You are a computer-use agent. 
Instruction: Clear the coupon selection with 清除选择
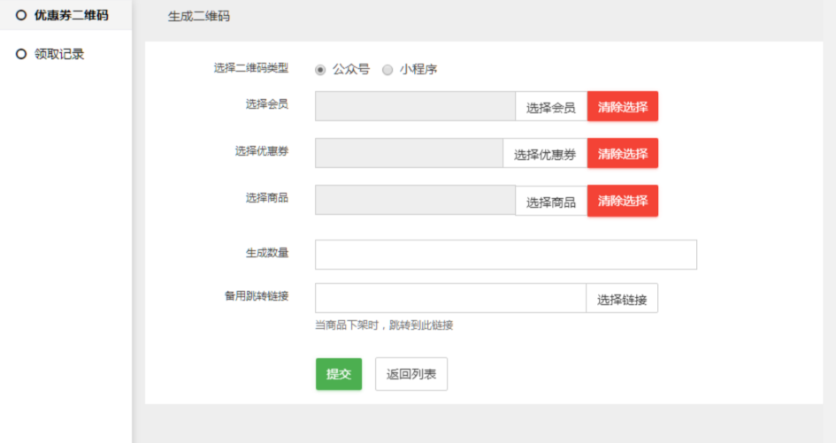click(x=622, y=154)
